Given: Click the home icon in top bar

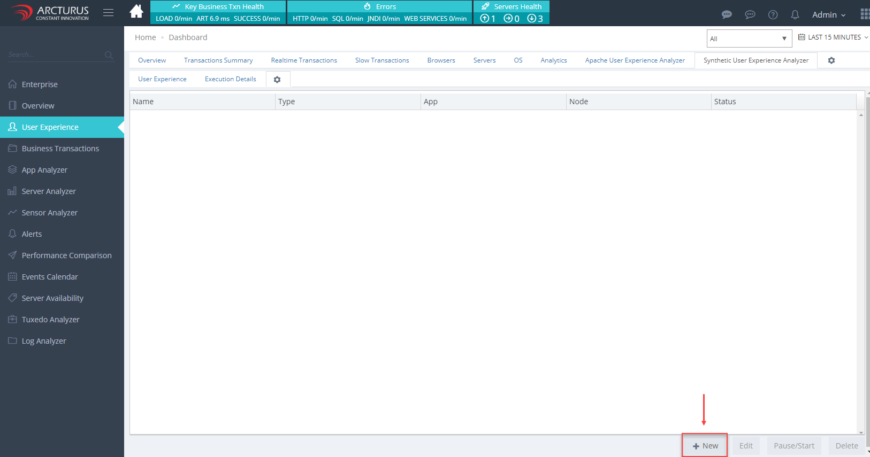Looking at the screenshot, I should pos(136,12).
